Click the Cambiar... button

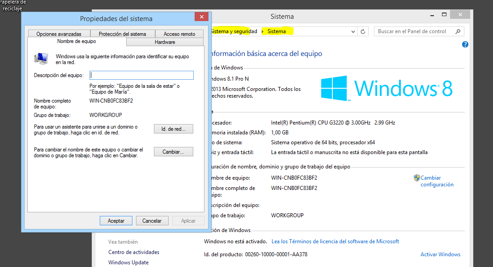pos(173,152)
